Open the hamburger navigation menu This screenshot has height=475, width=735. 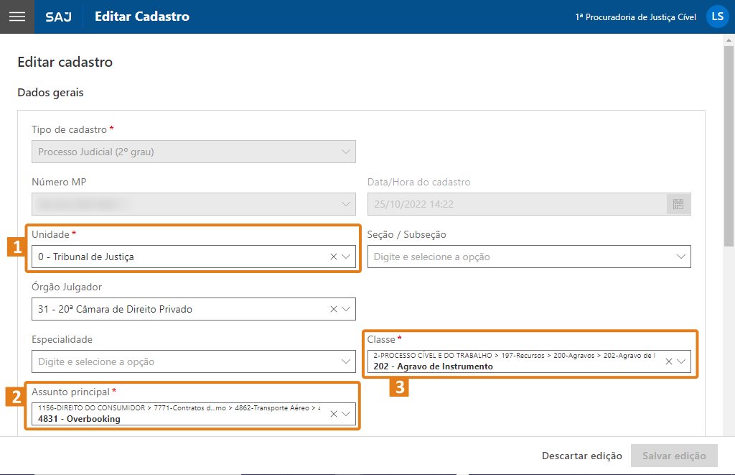tap(17, 17)
